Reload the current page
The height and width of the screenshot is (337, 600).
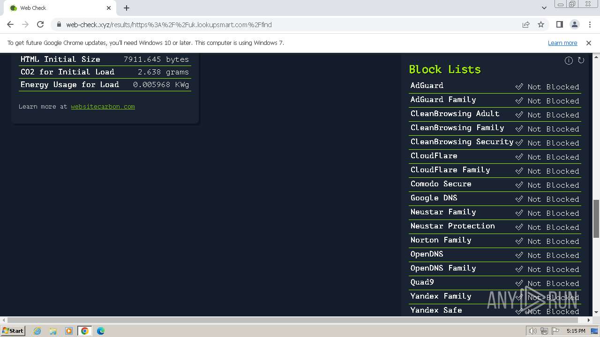click(40, 24)
